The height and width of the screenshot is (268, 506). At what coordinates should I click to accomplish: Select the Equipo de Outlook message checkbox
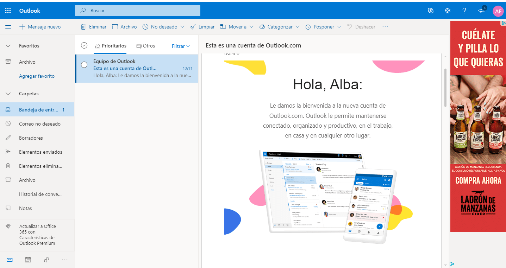coord(84,65)
